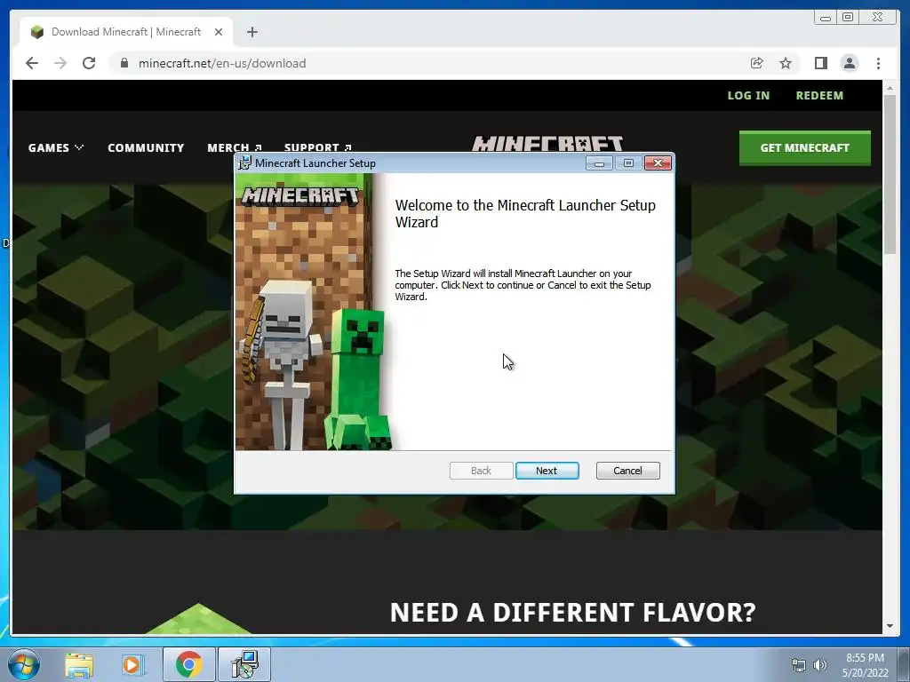Screen dimensions: 910x682
Task: Open the SUPPORT external link
Action: (x=317, y=148)
